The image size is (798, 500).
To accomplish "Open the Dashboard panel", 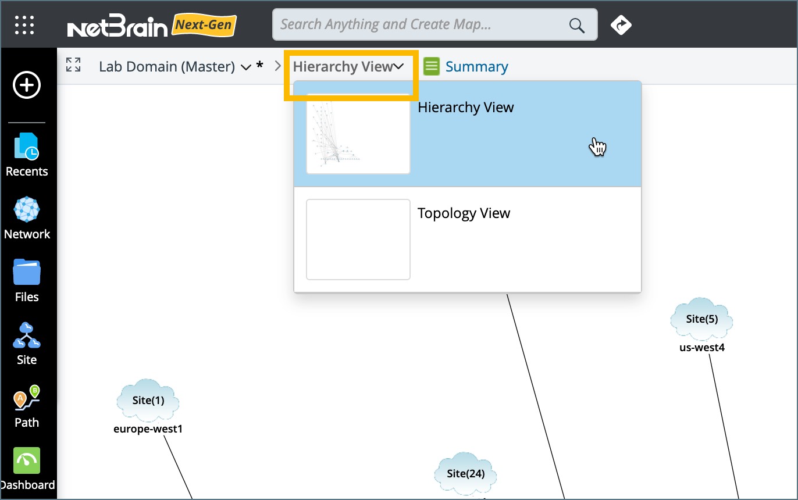I will [x=27, y=468].
